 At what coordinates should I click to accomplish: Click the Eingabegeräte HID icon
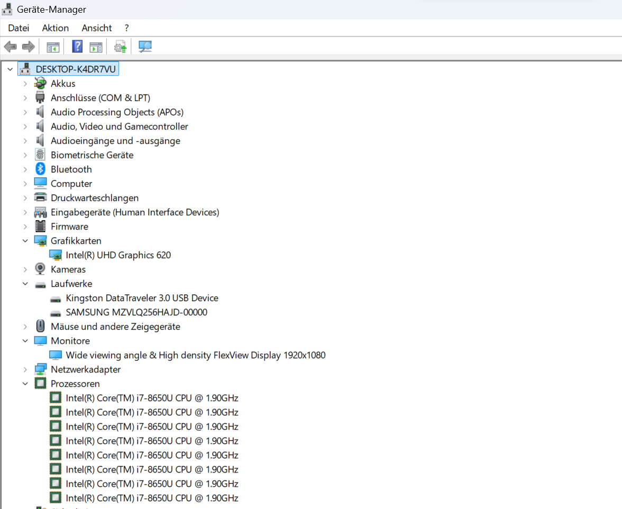coord(40,212)
